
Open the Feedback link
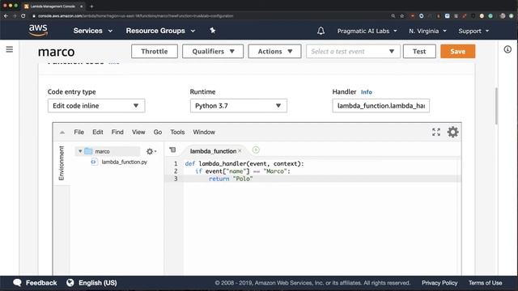41,283
